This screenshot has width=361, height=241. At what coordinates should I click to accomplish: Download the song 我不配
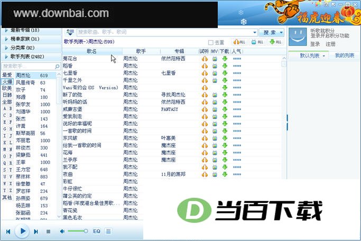(x=225, y=167)
